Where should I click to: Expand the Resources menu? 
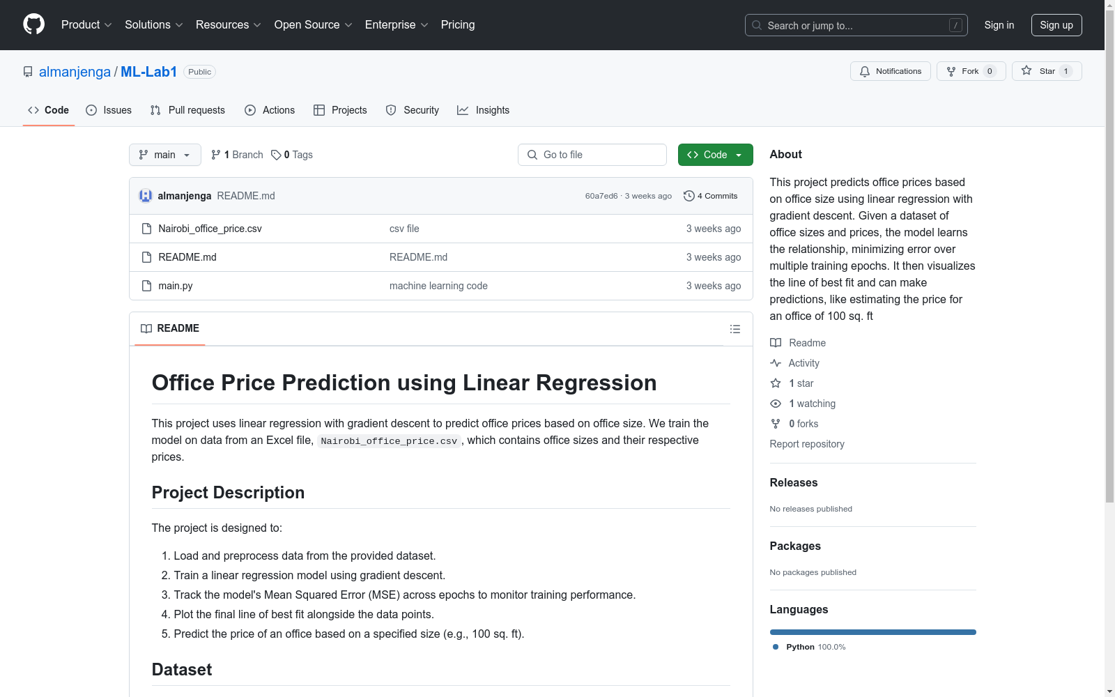(x=229, y=25)
